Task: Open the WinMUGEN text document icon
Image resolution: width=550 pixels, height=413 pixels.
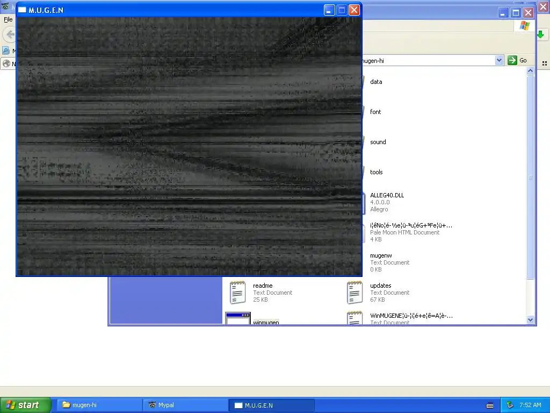Action: tap(354, 317)
